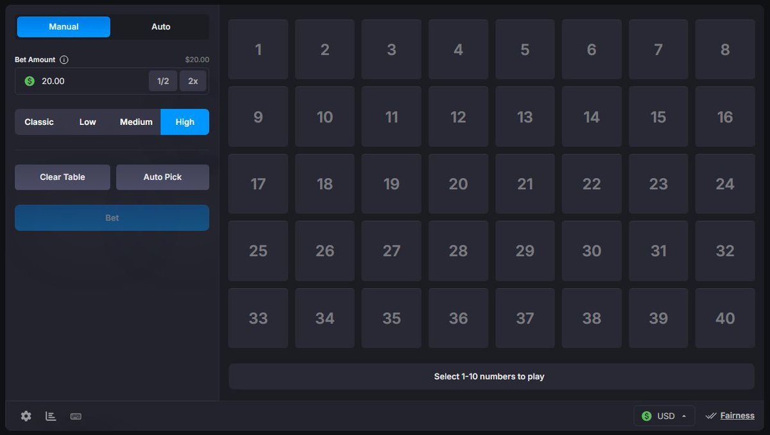Mark number 25 square
Screen dimensions: 770x435
tap(258, 250)
